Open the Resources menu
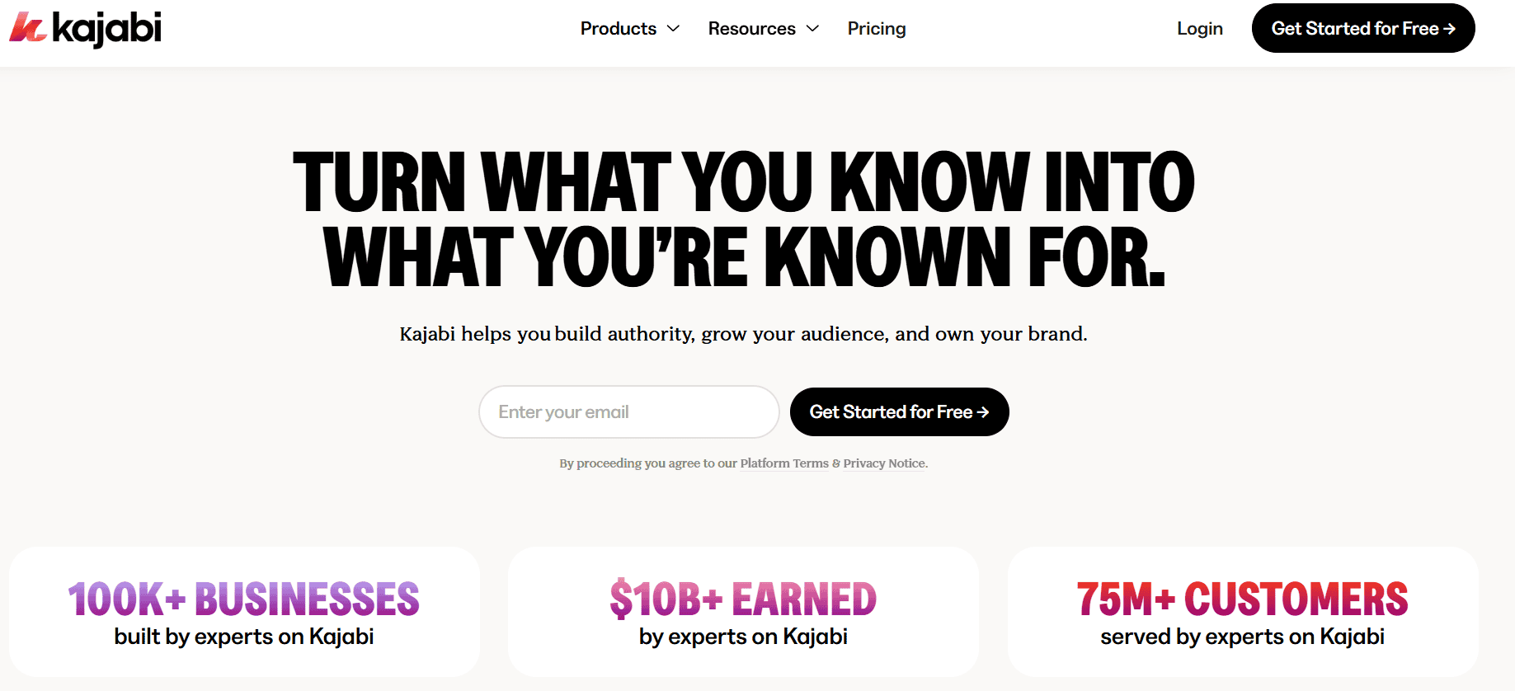The image size is (1515, 691). click(x=751, y=29)
